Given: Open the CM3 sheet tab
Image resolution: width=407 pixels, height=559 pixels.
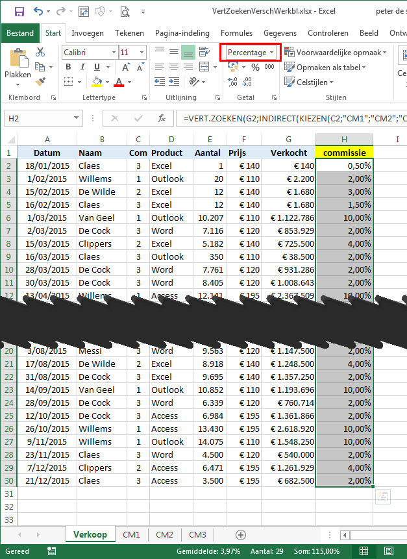Looking at the screenshot, I should [197, 535].
